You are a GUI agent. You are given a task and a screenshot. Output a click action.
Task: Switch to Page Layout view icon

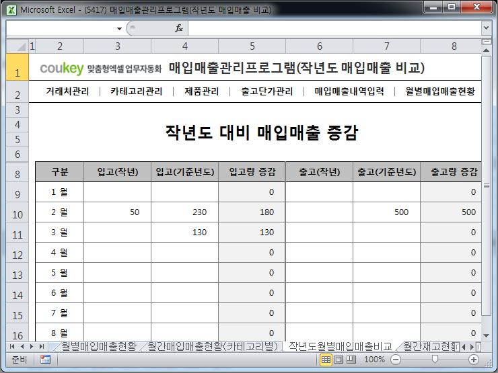click(339, 360)
